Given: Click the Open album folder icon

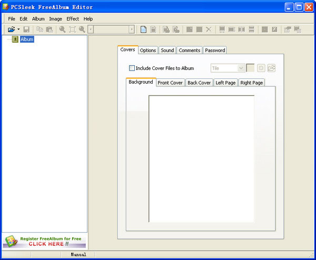Looking at the screenshot, I should coord(11,29).
